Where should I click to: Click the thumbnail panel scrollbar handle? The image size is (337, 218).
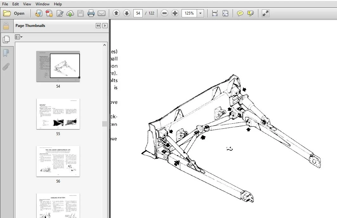click(x=104, y=124)
